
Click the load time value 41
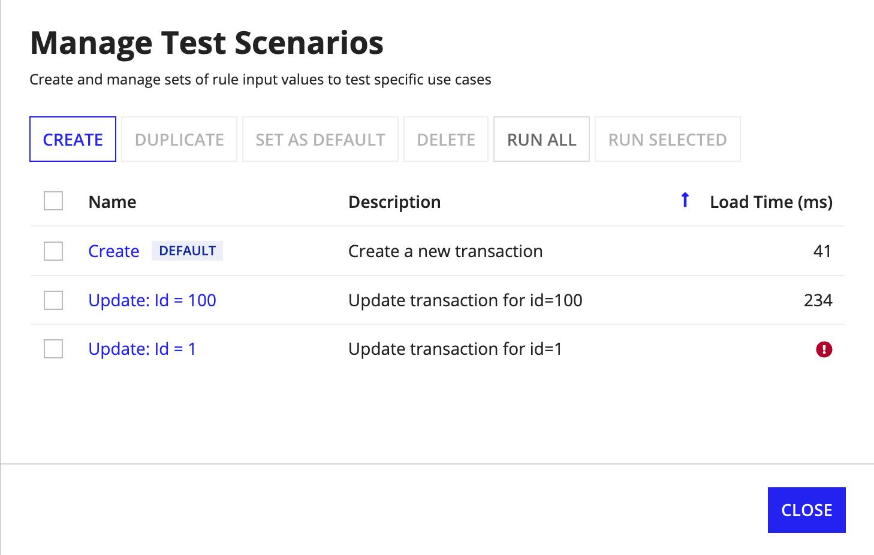[822, 251]
